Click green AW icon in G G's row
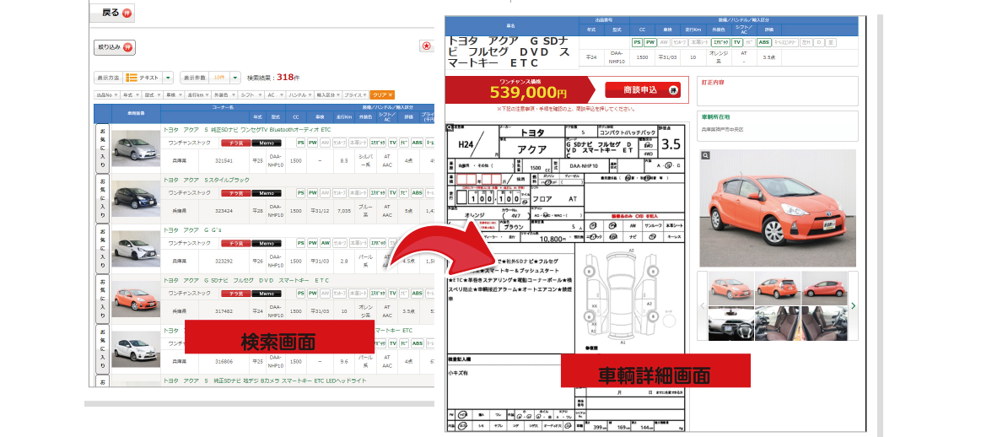 tap(325, 243)
